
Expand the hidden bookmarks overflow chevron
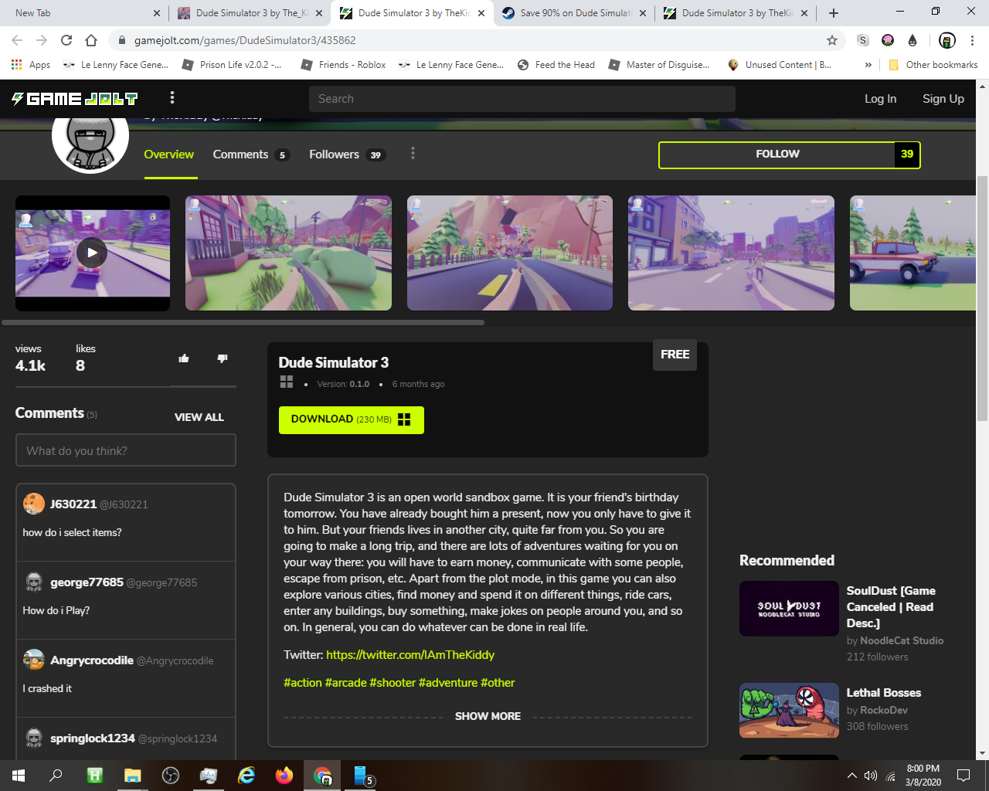(x=868, y=65)
